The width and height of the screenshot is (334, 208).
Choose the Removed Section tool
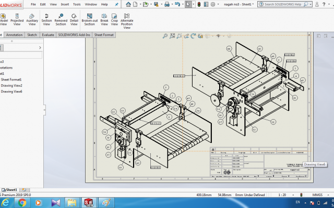click(x=61, y=19)
